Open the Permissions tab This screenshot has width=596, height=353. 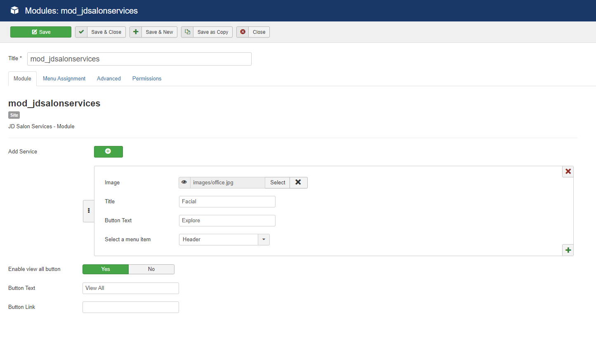(x=147, y=78)
